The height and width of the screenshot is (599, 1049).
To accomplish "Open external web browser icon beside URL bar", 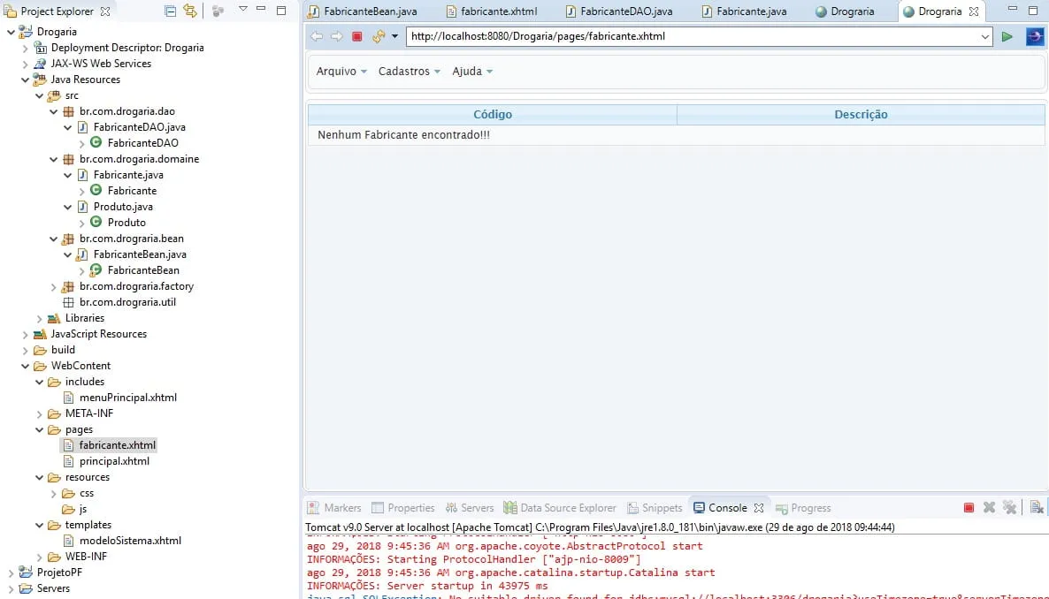I will (x=1035, y=36).
